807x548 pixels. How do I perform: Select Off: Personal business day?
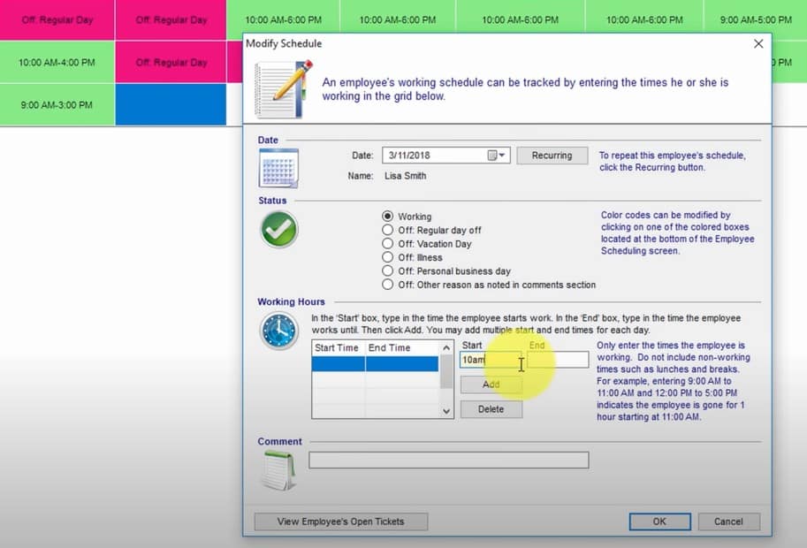[x=387, y=270]
